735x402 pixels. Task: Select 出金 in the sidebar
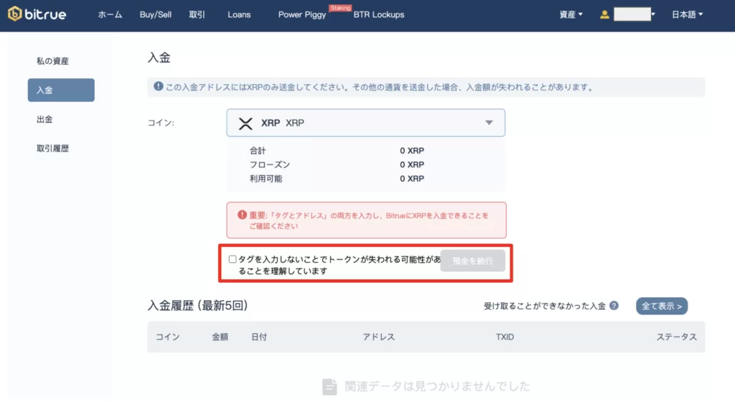click(x=45, y=119)
